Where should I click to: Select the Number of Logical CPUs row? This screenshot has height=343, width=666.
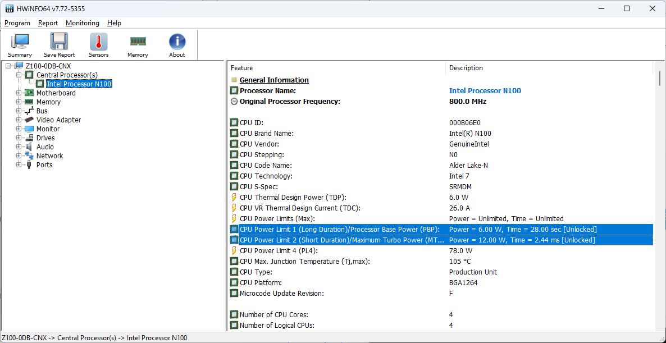click(440, 325)
